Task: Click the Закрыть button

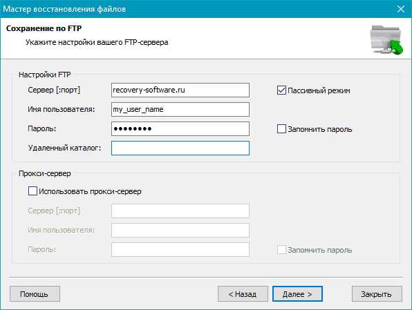Action: [x=377, y=294]
